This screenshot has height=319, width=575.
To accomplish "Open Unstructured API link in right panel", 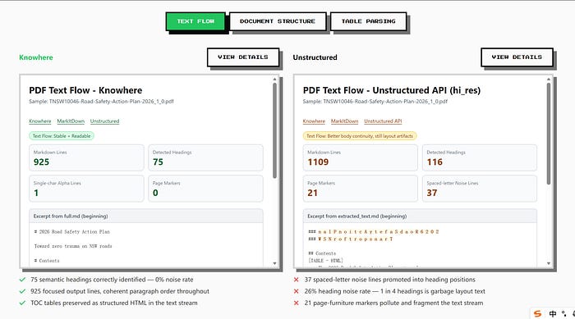I will click(383, 121).
